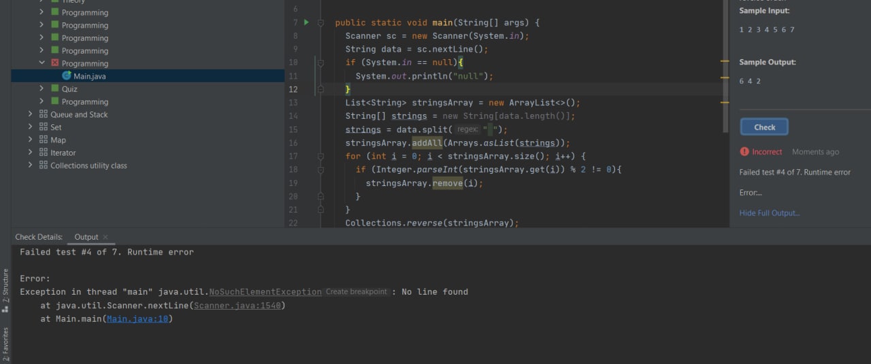Screen dimensions: 871x364
Task: Select Collections utility class in the tree
Action: [x=88, y=165]
